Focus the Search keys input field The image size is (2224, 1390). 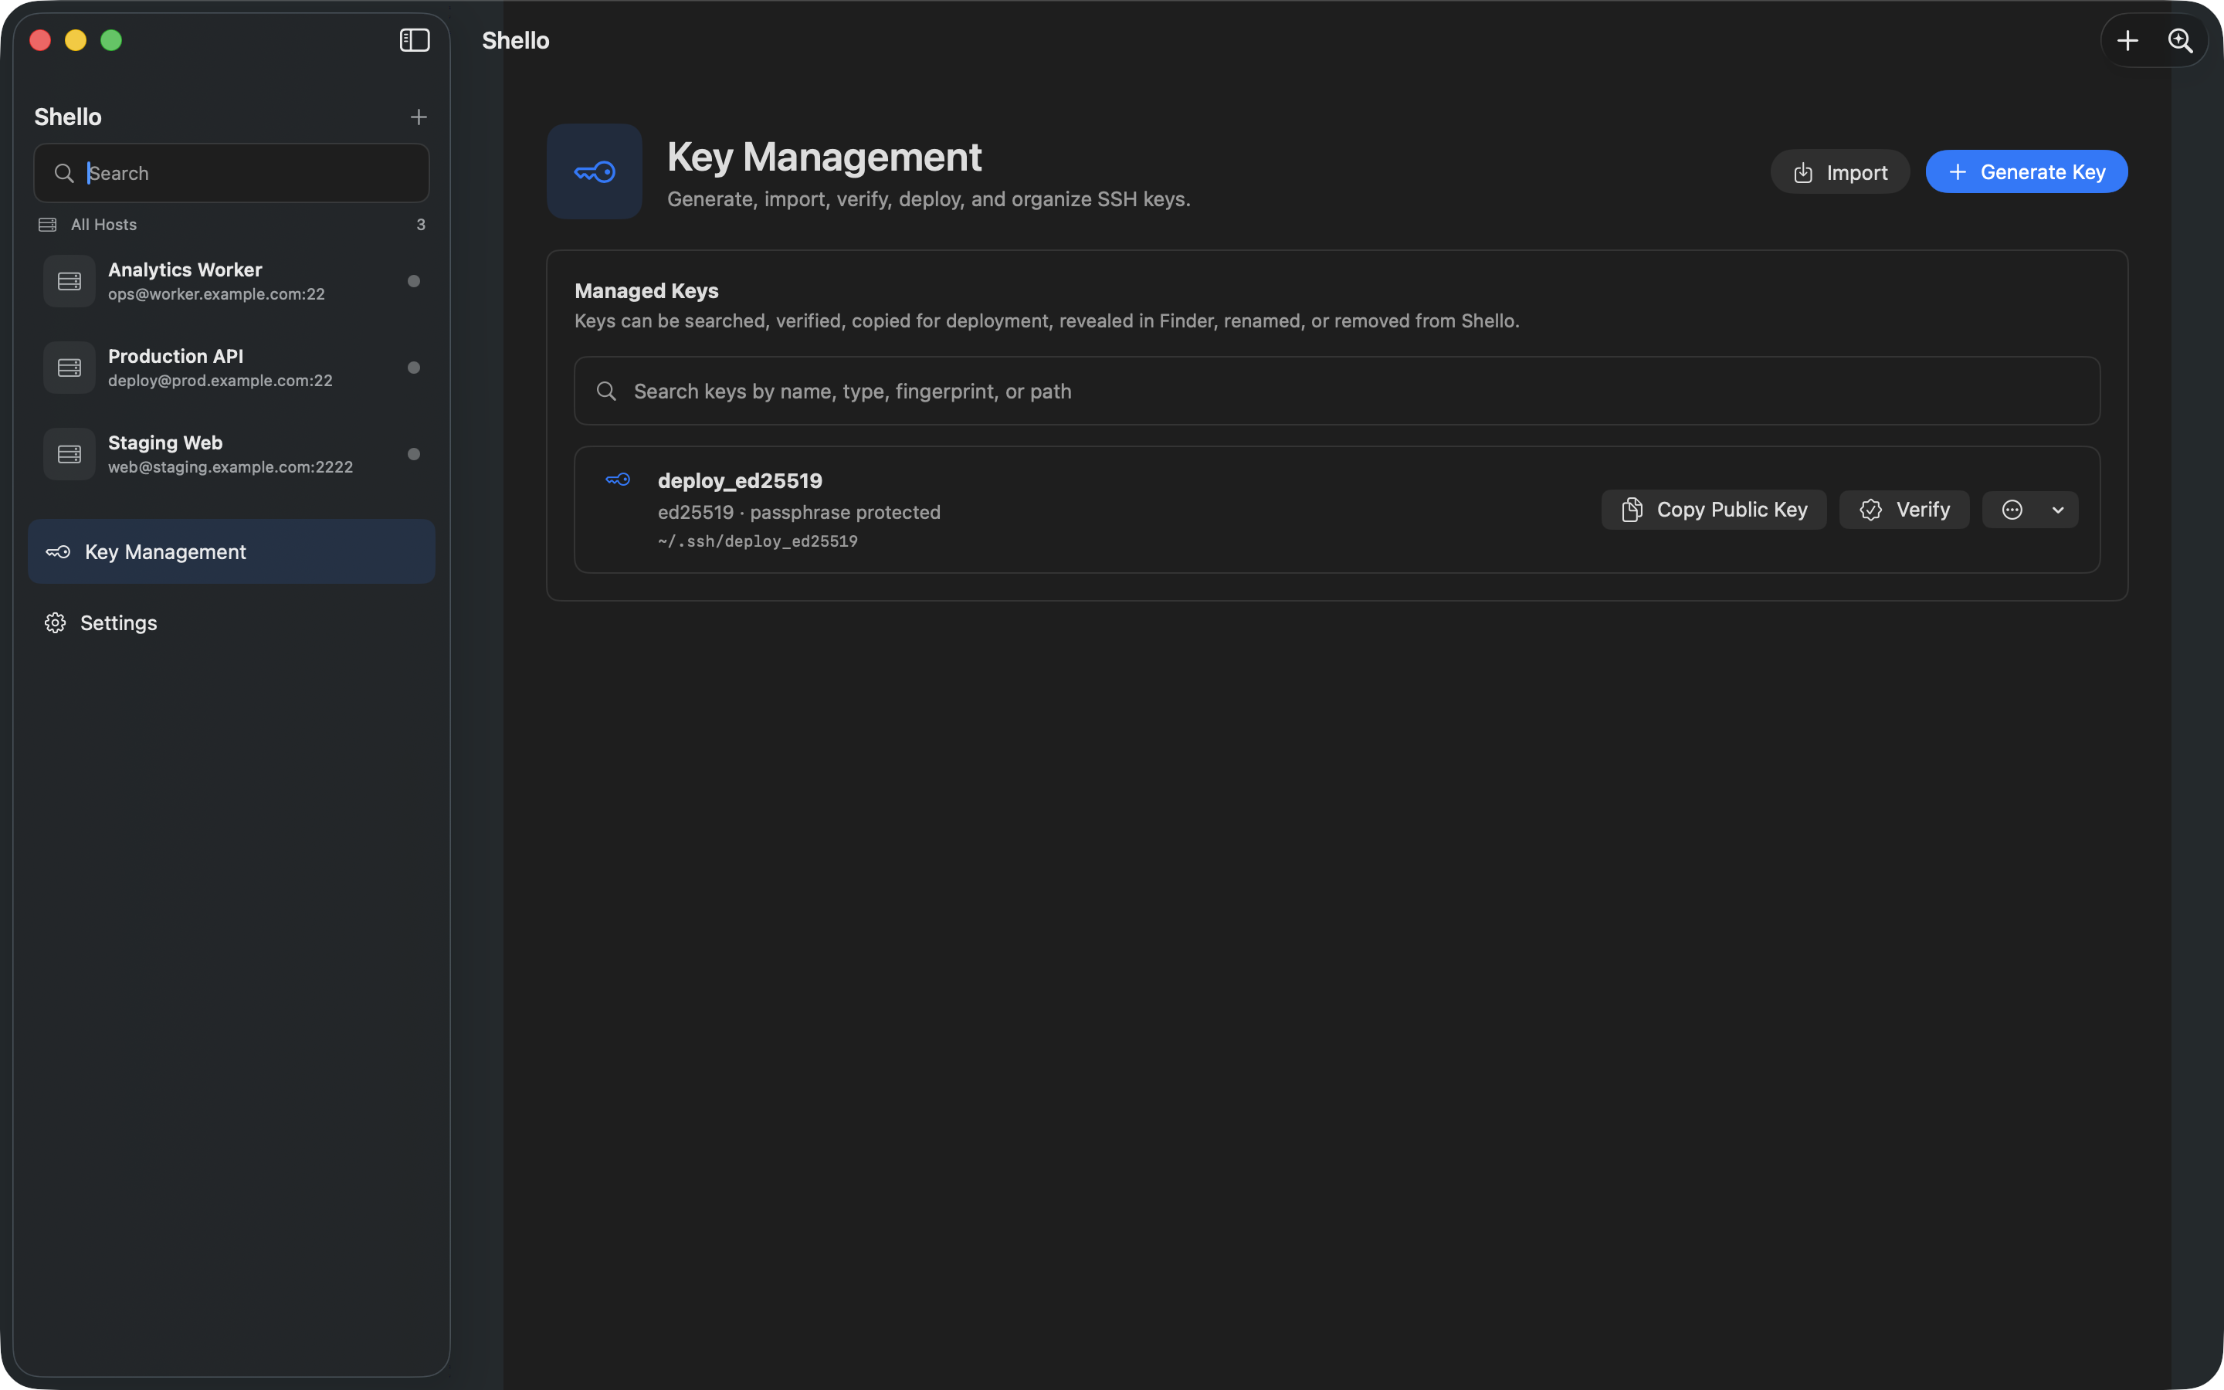(1337, 391)
